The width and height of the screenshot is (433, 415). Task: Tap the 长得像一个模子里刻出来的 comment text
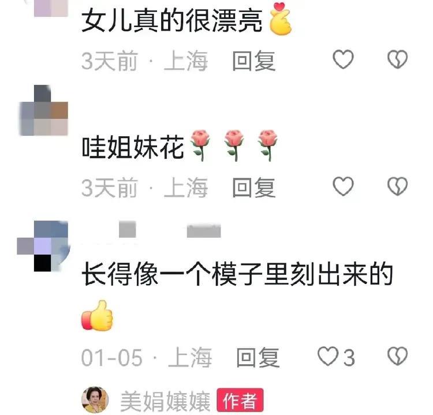point(237,274)
